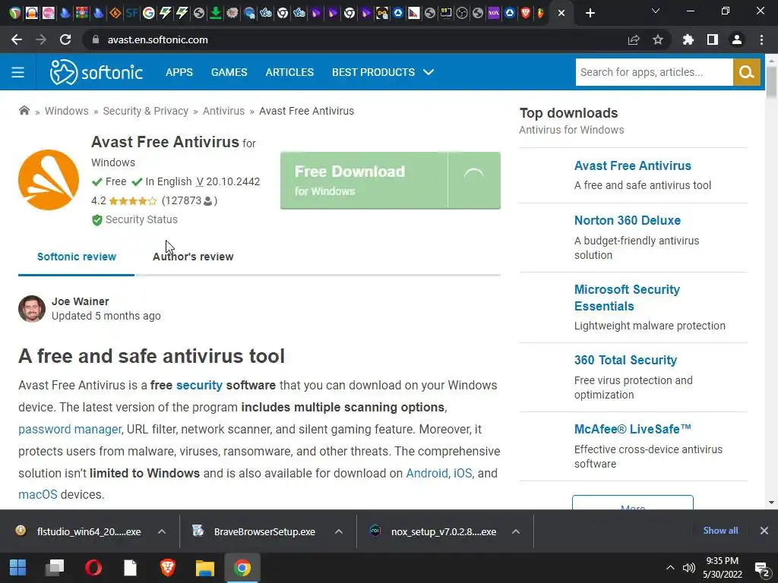
Task: Click the home breadcrumb icon
Action: (24, 111)
